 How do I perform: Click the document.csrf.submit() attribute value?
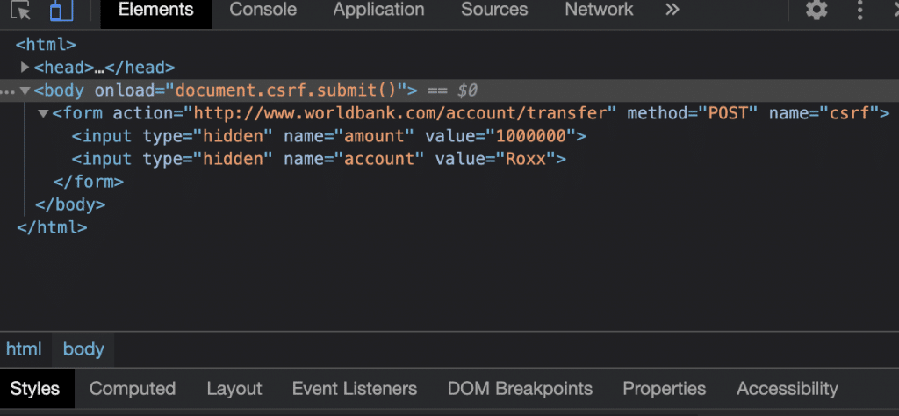tap(286, 90)
